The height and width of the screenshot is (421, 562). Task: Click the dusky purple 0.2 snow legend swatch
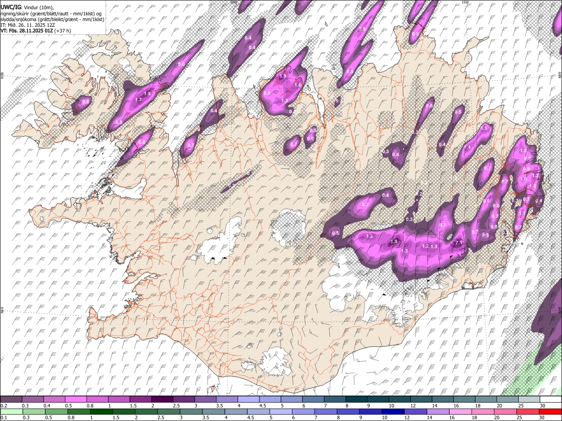pos(11,400)
